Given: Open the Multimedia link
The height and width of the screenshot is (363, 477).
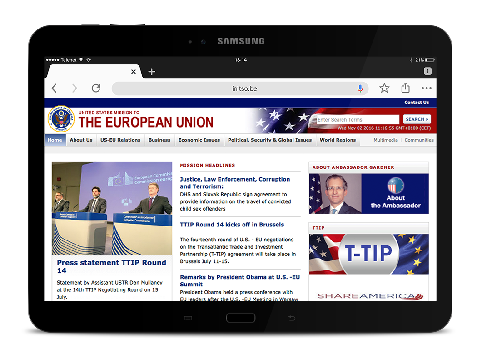Looking at the screenshot, I should point(385,140).
